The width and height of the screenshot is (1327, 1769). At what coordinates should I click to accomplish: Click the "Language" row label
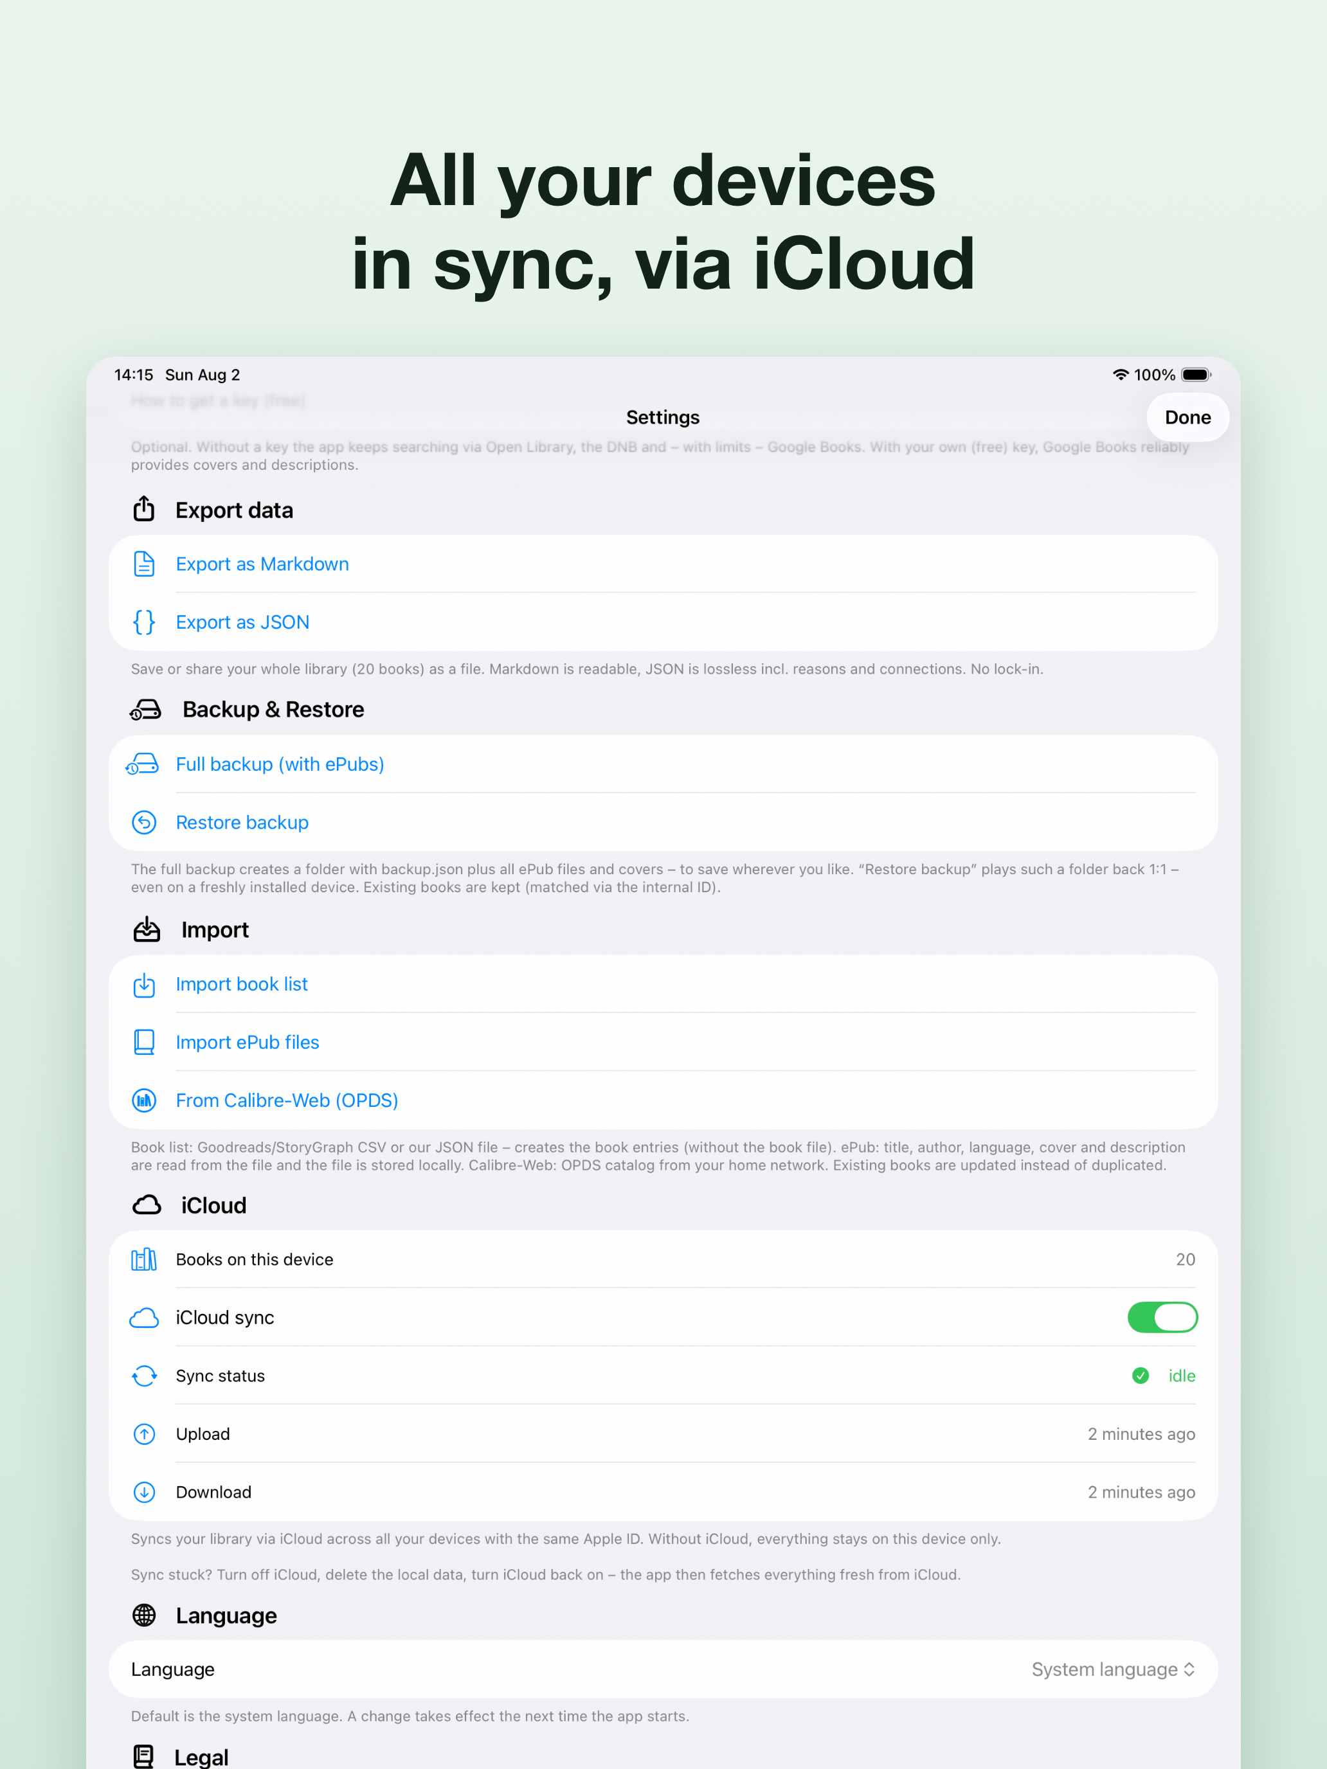coord(173,1670)
